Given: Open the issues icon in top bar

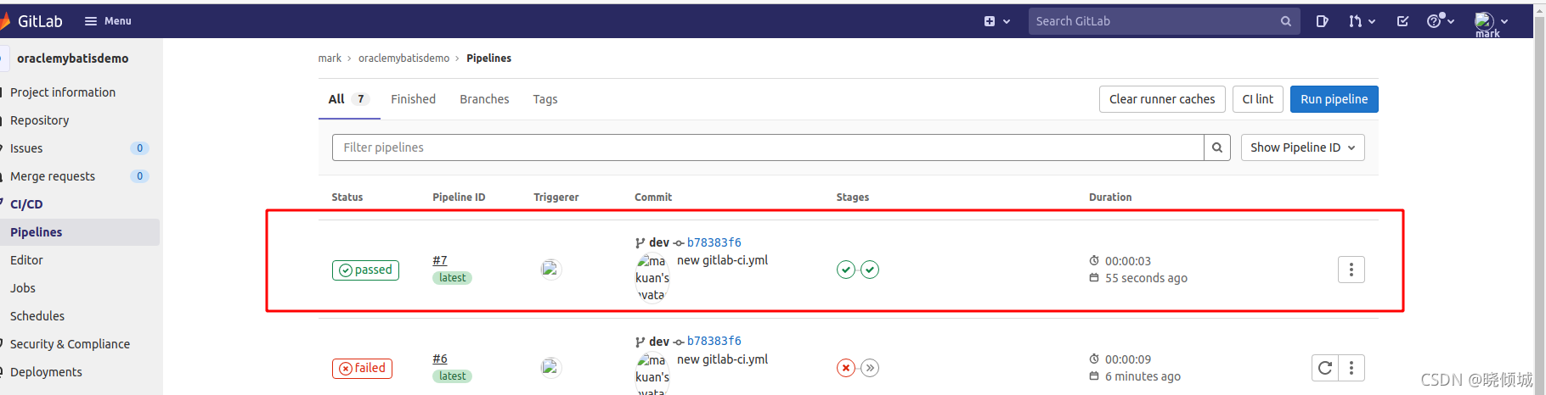Looking at the screenshot, I should click(x=1322, y=21).
